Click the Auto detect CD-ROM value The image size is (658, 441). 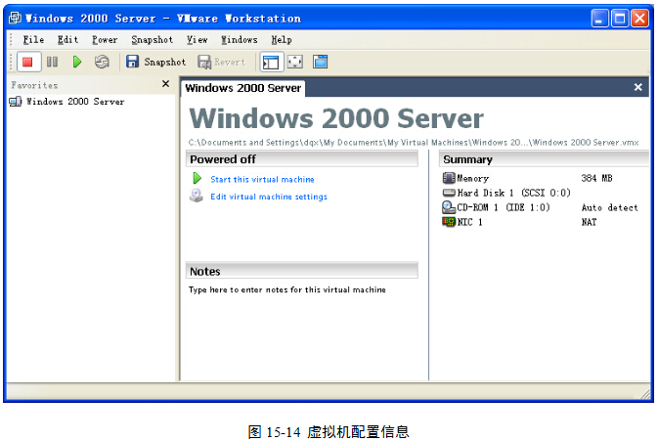610,207
